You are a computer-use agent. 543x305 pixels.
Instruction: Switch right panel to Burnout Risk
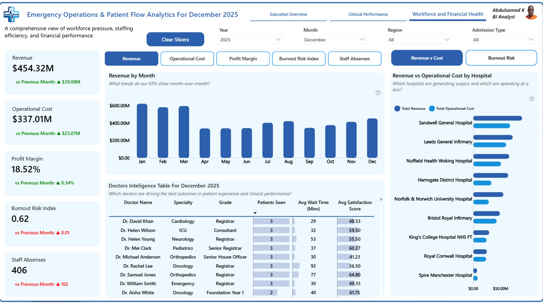[501, 58]
